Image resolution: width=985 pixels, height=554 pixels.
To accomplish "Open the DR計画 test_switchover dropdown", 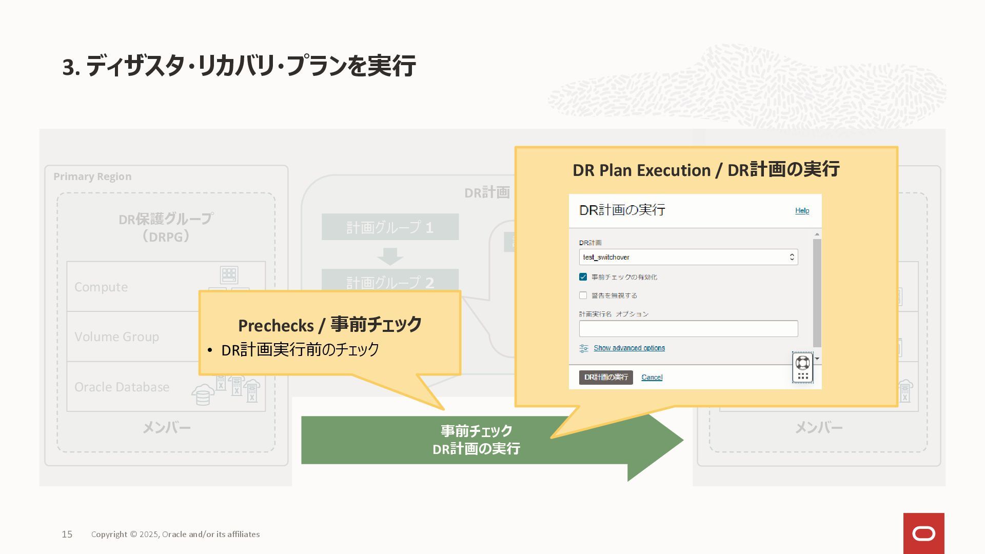I will point(688,257).
